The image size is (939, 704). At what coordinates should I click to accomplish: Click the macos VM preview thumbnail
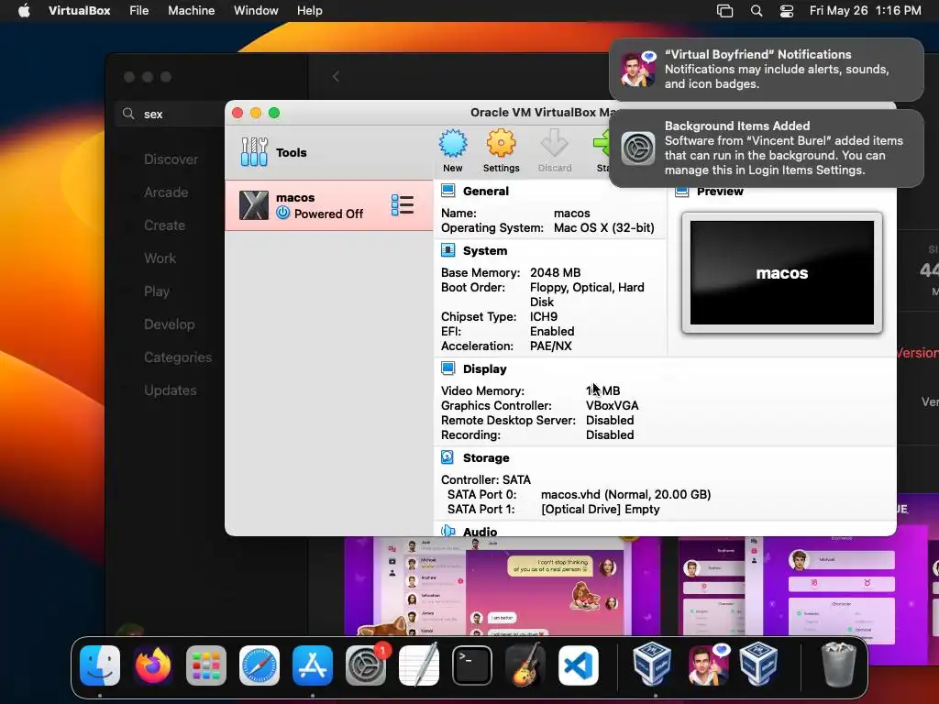point(782,272)
